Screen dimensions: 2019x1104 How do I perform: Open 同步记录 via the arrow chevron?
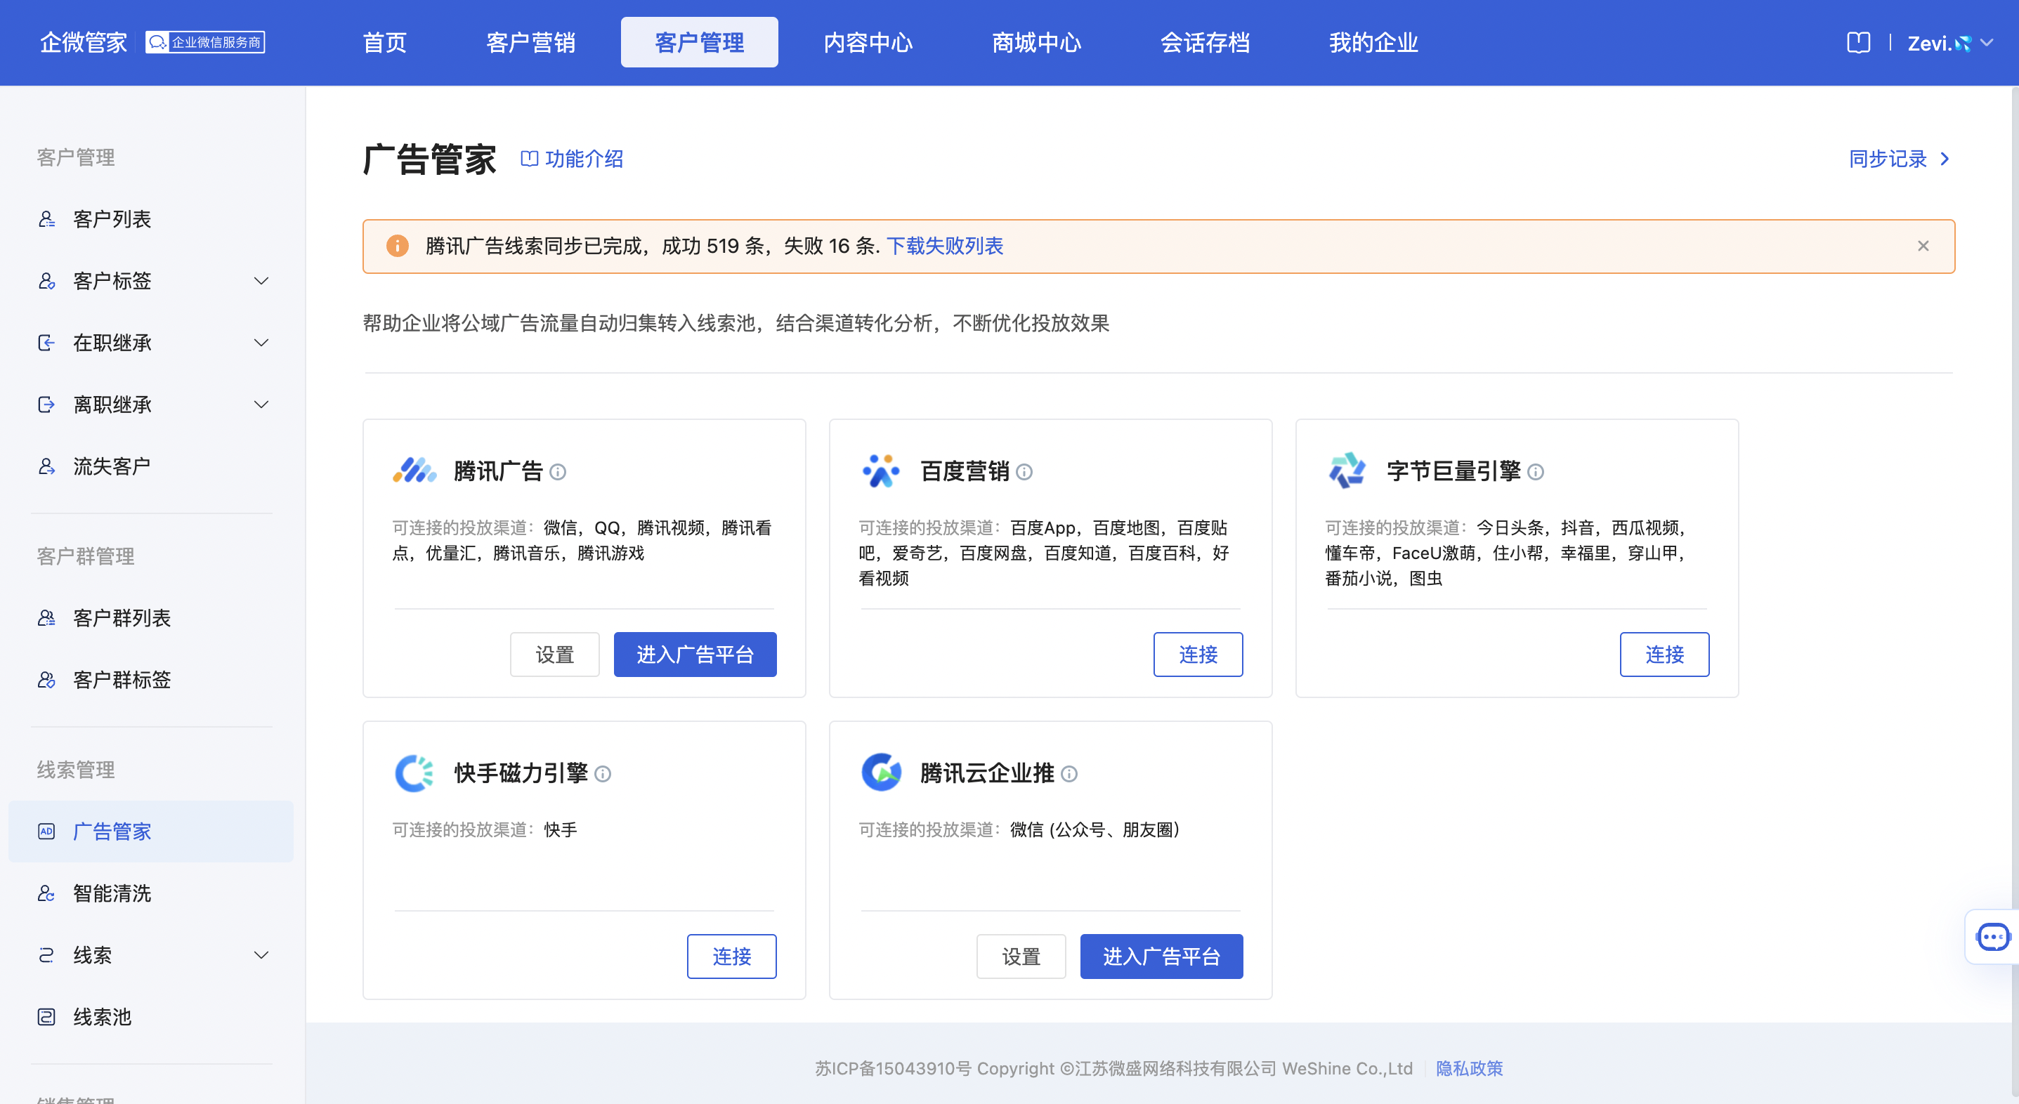(1945, 159)
